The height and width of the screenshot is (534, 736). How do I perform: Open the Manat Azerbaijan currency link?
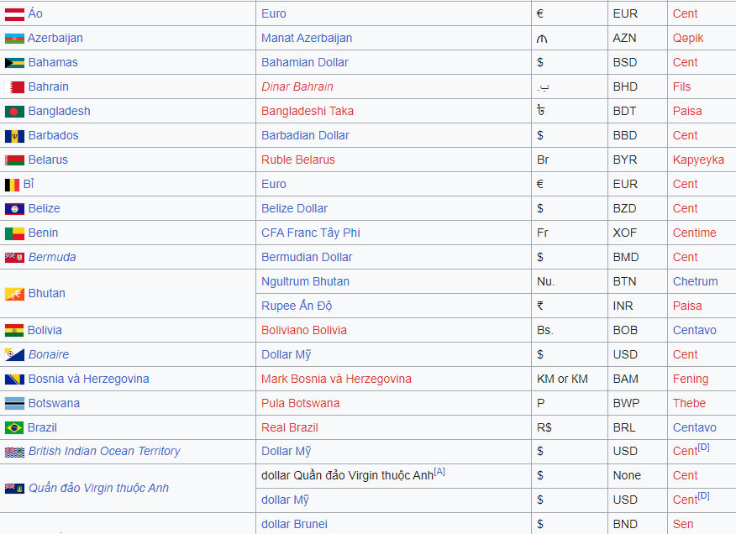[307, 39]
